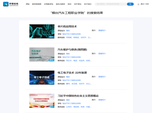Open the 示范教学包 menu item

click(x=49, y=4)
